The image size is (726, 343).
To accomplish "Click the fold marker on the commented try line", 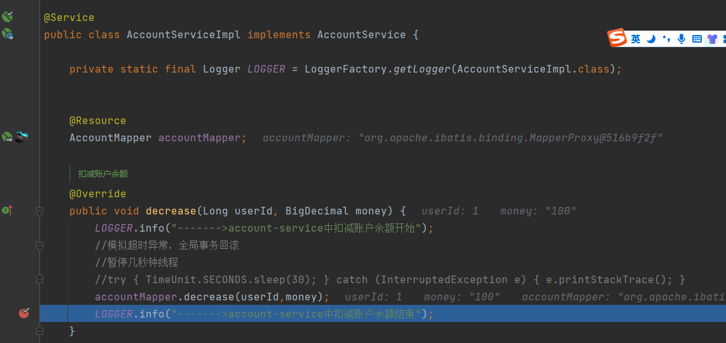I will tap(40, 279).
